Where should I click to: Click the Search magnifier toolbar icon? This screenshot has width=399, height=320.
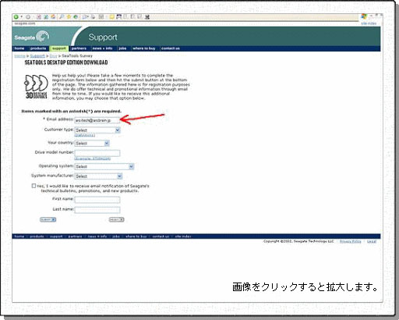click(x=62, y=17)
